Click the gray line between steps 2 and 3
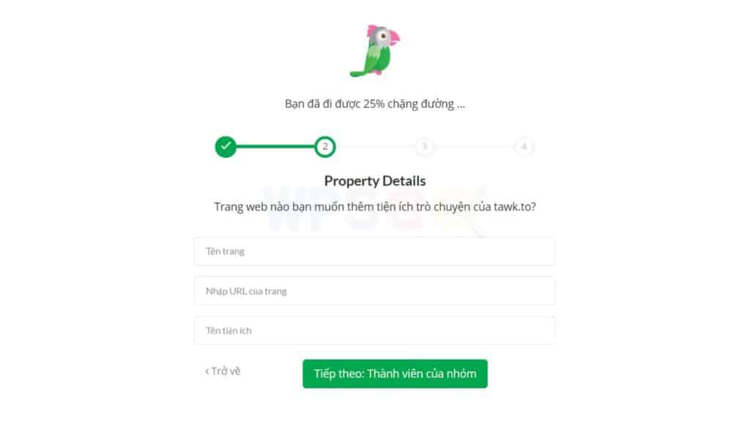The width and height of the screenshot is (750, 421). click(x=376, y=146)
